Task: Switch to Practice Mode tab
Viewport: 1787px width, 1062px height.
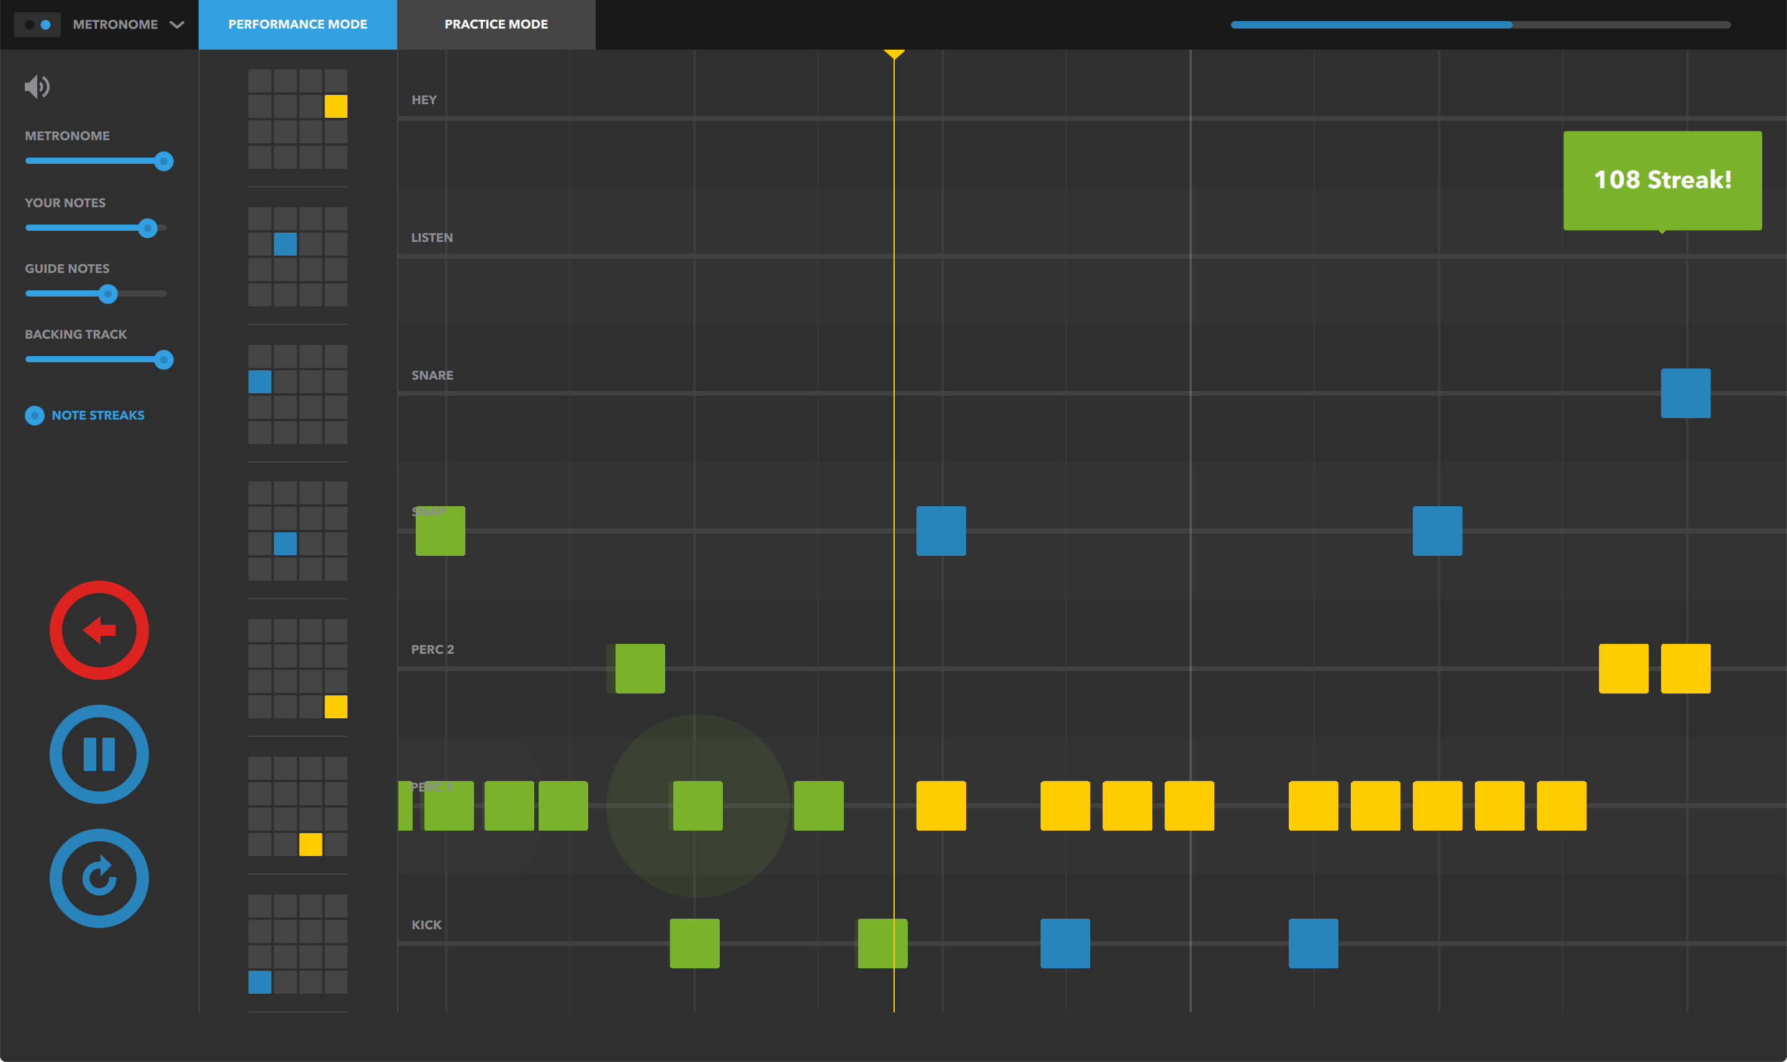Action: (x=496, y=24)
